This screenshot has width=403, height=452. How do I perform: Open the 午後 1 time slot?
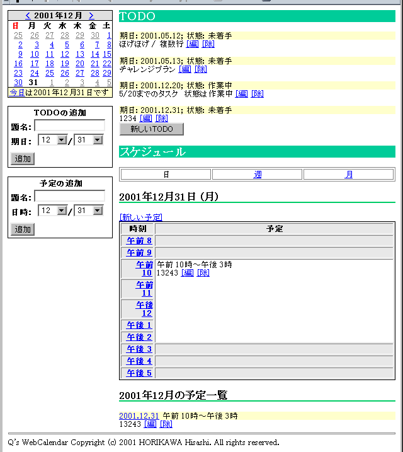pyautogui.click(x=139, y=325)
